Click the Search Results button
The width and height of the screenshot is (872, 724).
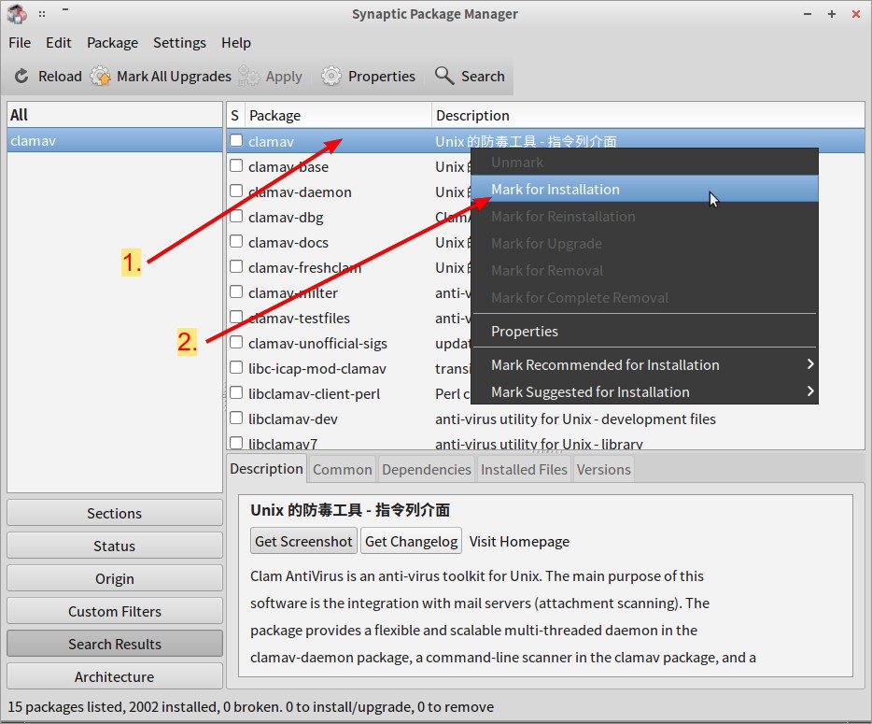115,644
